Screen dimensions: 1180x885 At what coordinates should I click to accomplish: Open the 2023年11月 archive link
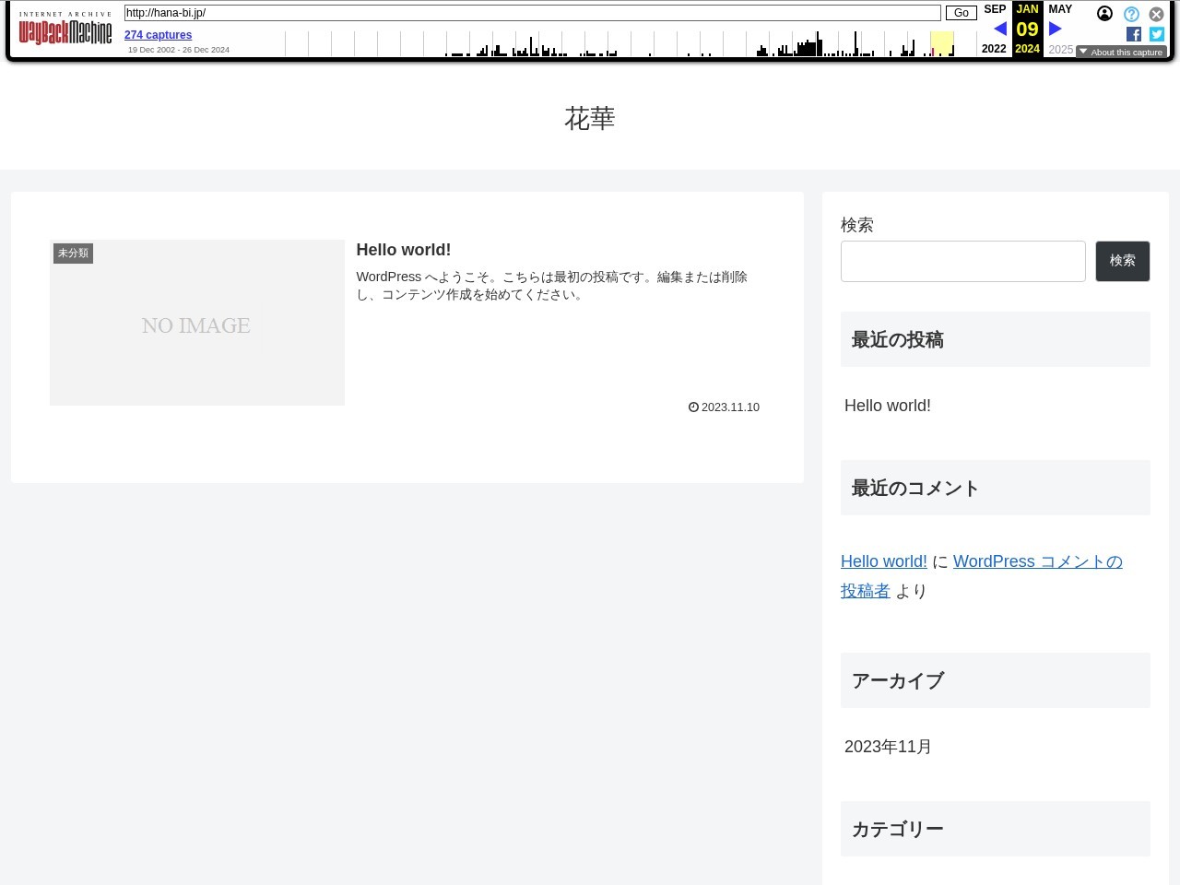(x=888, y=747)
